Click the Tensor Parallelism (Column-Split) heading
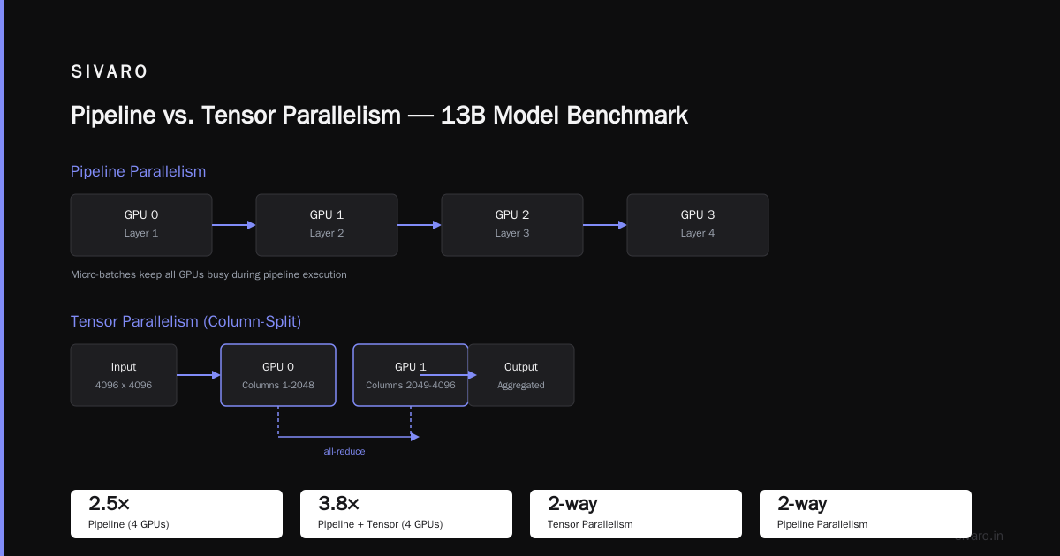Screen dimensions: 1060x556 pyautogui.click(x=192, y=321)
